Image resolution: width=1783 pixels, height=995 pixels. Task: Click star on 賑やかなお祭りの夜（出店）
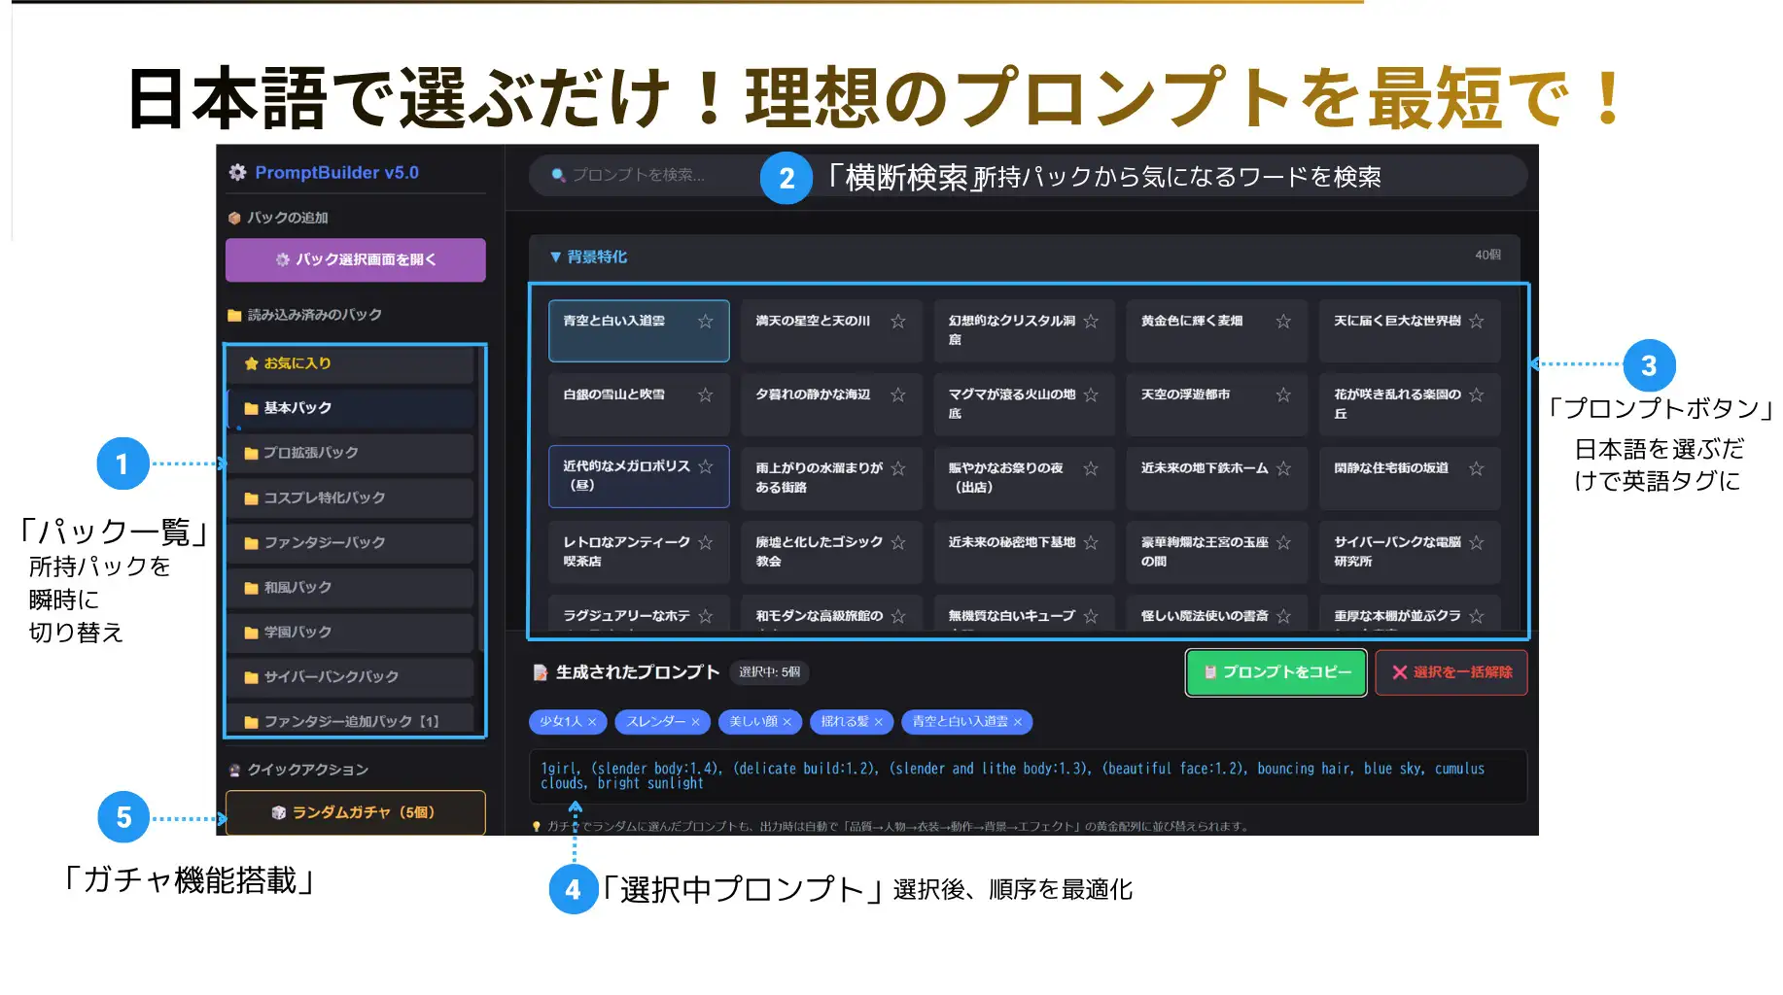coord(1091,469)
